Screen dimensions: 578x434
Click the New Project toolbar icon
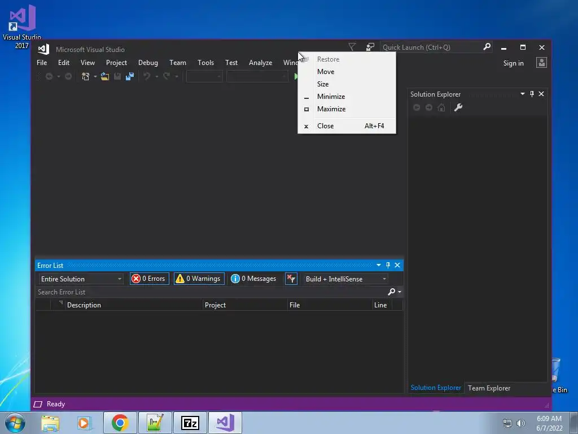86,76
